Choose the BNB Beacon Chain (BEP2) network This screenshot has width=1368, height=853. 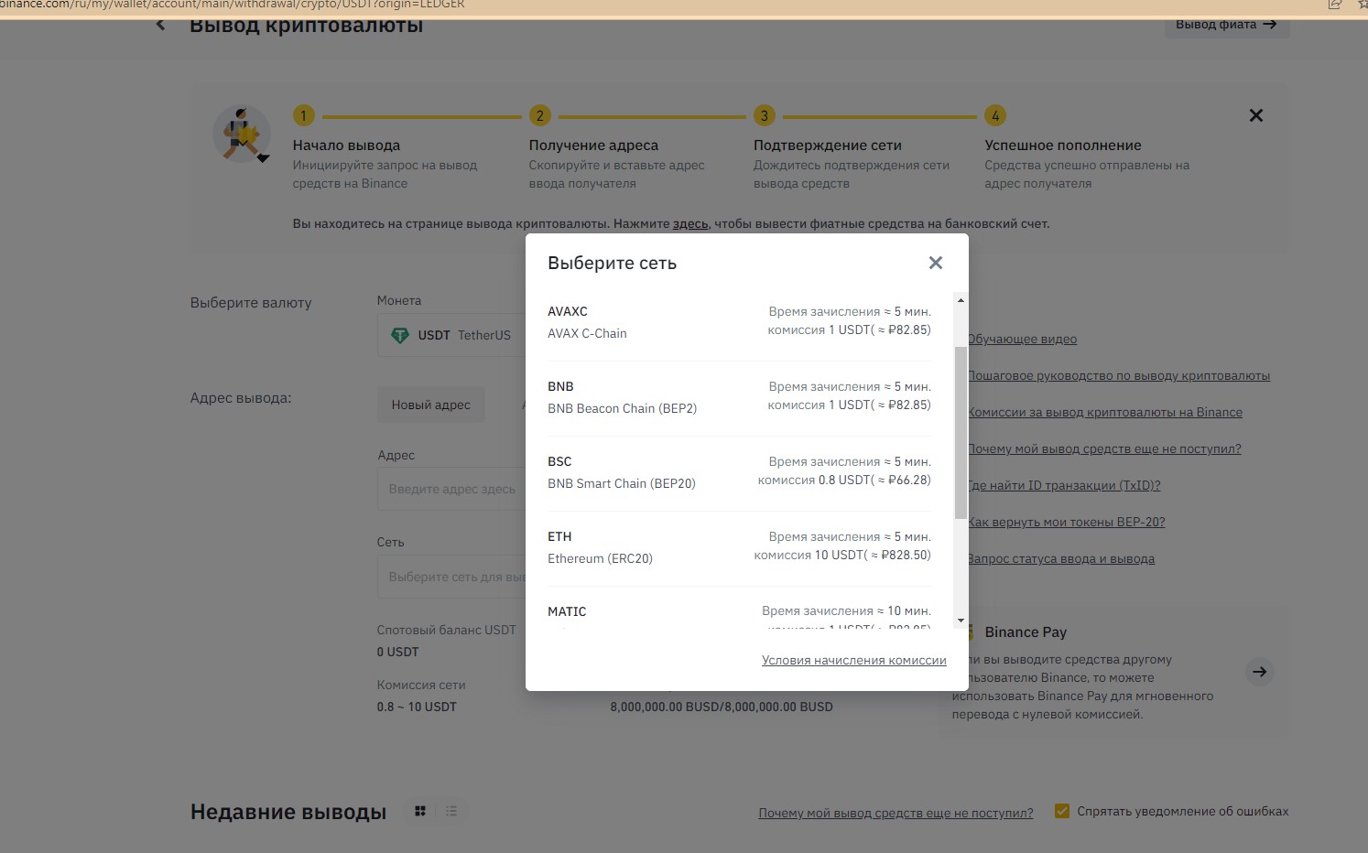[739, 397]
